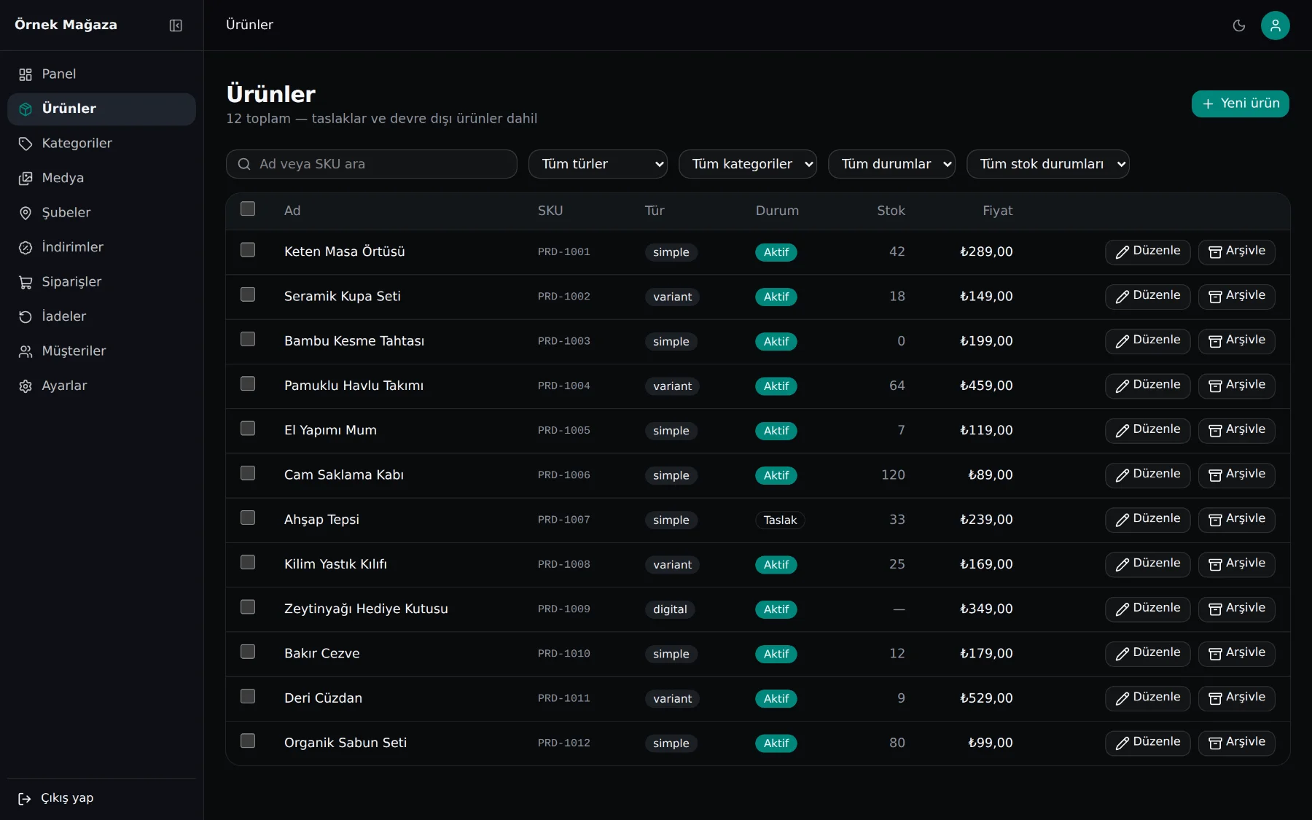
Task: Open the Tüm stok durumları dropdown
Action: coord(1048,164)
